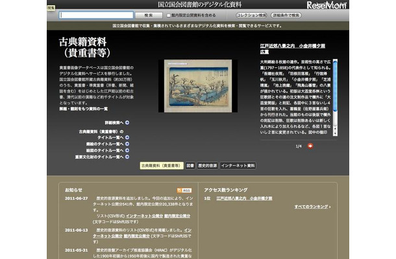396x259 pixels.
Task: Open the ukiyo-e print thumbnail
Action: point(198,86)
